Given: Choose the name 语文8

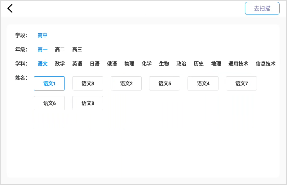Looking at the screenshot, I should click(x=88, y=103).
